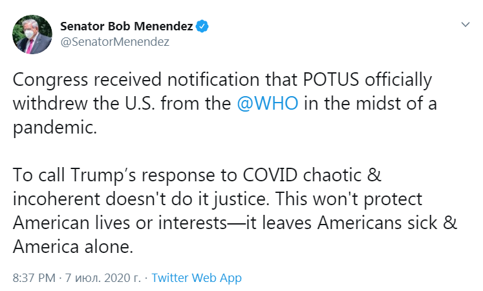
Task: Click the blue verified badge icon
Action: tap(202, 26)
